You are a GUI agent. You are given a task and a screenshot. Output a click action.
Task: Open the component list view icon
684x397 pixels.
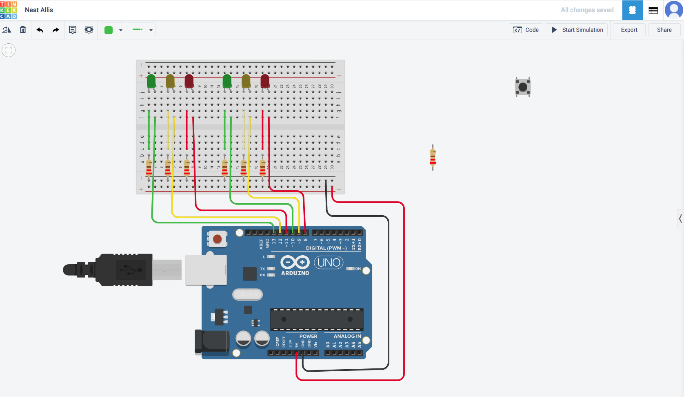[653, 10]
